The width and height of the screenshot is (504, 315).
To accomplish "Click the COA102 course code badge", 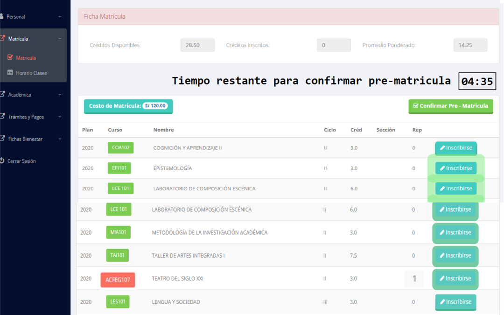I will pyautogui.click(x=120, y=148).
